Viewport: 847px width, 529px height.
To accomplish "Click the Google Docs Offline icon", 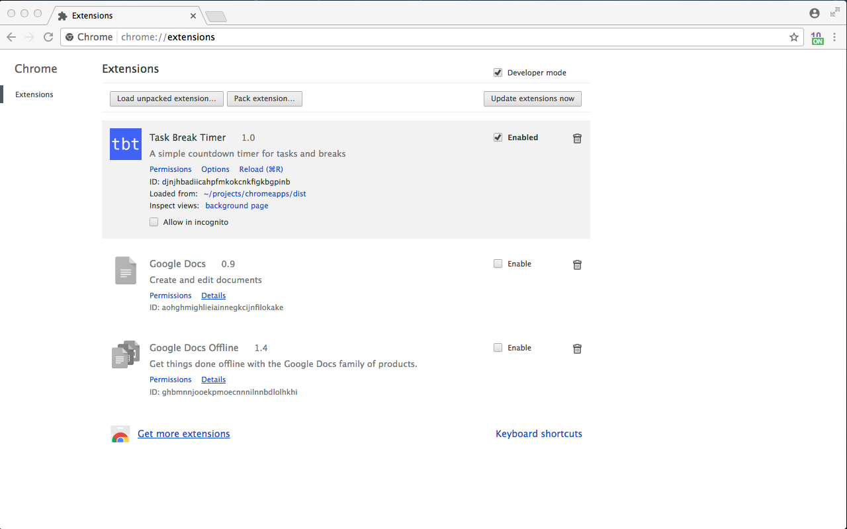I will 126,354.
